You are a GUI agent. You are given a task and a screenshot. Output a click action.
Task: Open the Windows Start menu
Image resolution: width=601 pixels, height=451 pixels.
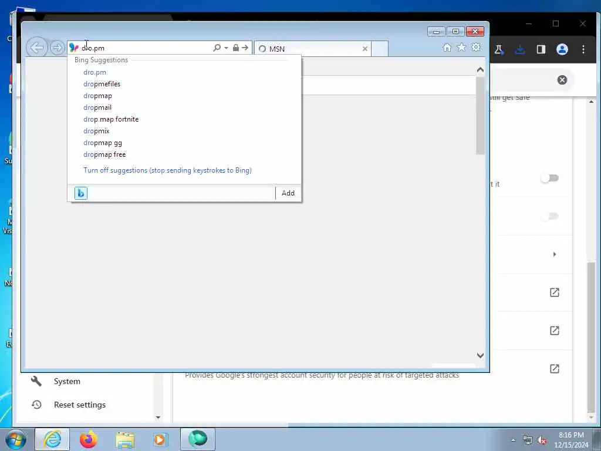[x=16, y=439]
